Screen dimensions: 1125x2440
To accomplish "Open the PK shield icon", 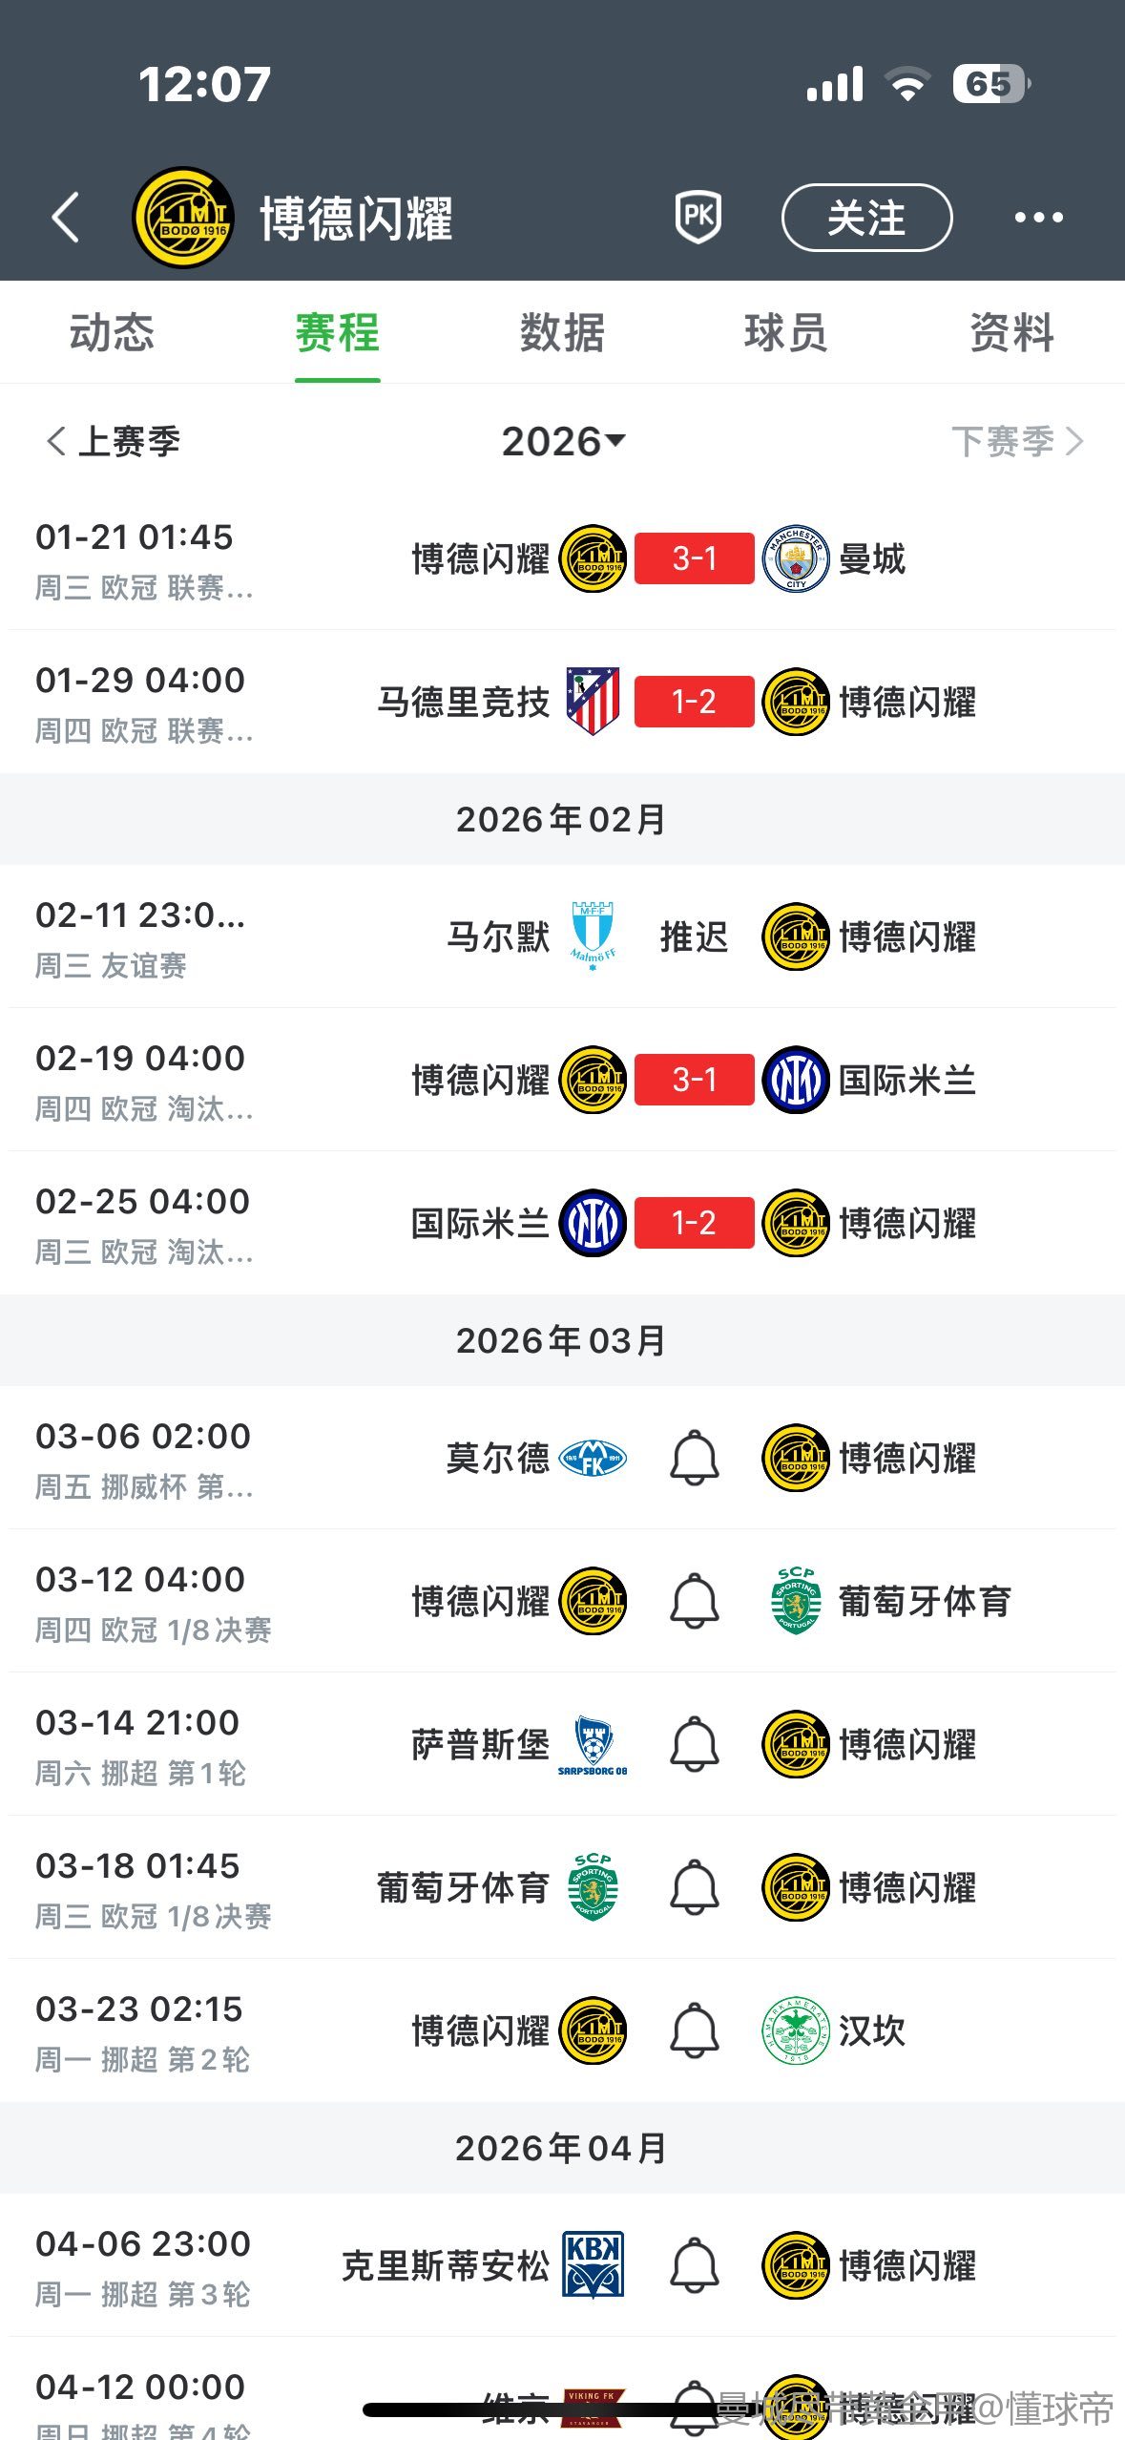I will point(698,218).
